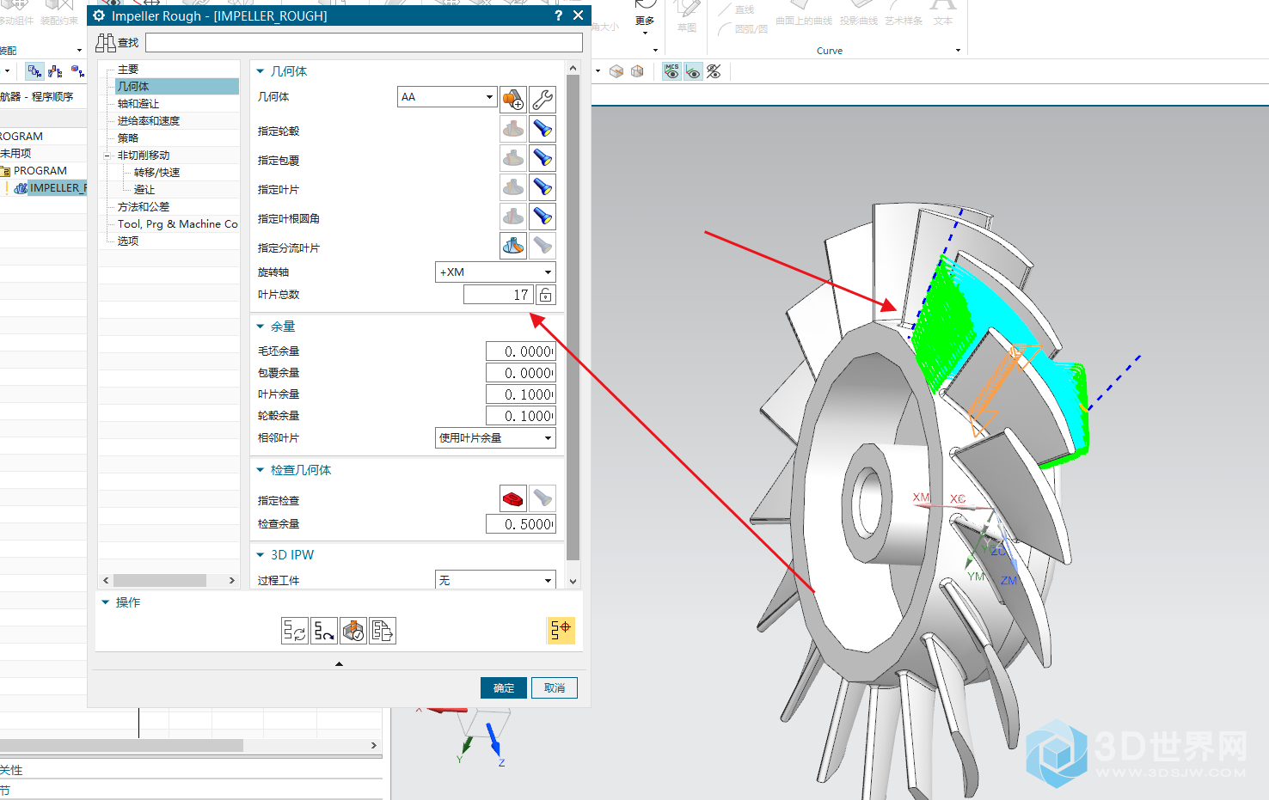This screenshot has width=1269, height=800.
Task: Click the 叶片总数 field showing 17
Action: click(499, 295)
